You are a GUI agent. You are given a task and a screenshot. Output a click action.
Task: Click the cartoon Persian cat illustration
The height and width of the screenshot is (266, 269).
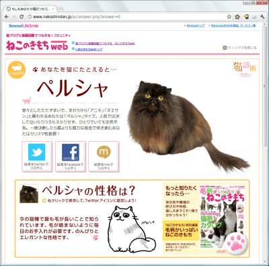pyautogui.click(x=131, y=230)
